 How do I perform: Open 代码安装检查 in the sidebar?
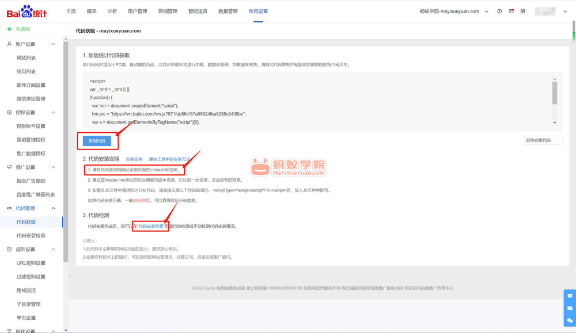coord(31,235)
